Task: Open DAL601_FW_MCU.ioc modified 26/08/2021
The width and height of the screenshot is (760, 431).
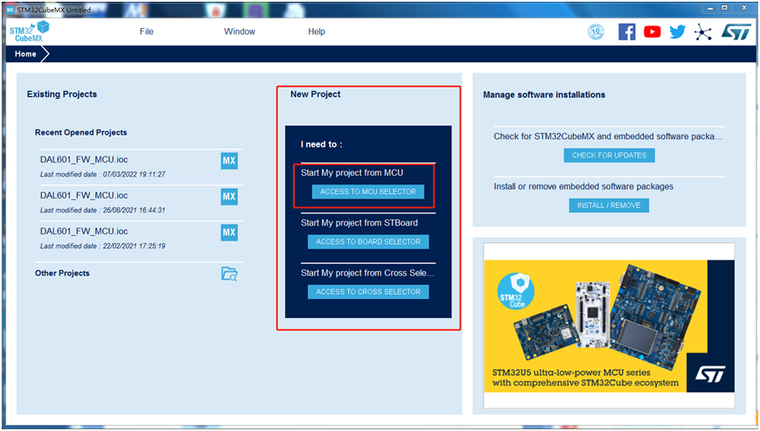Action: pos(84,195)
